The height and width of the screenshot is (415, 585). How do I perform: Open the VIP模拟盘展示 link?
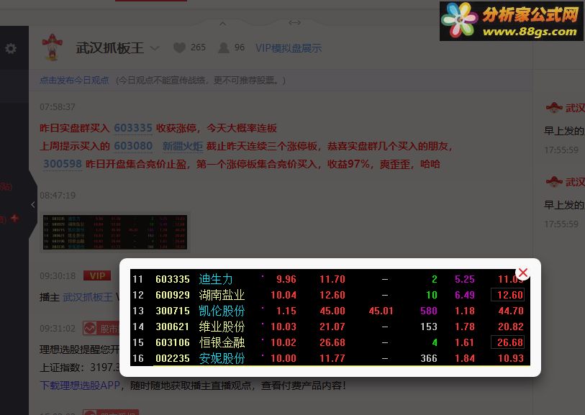pos(289,48)
